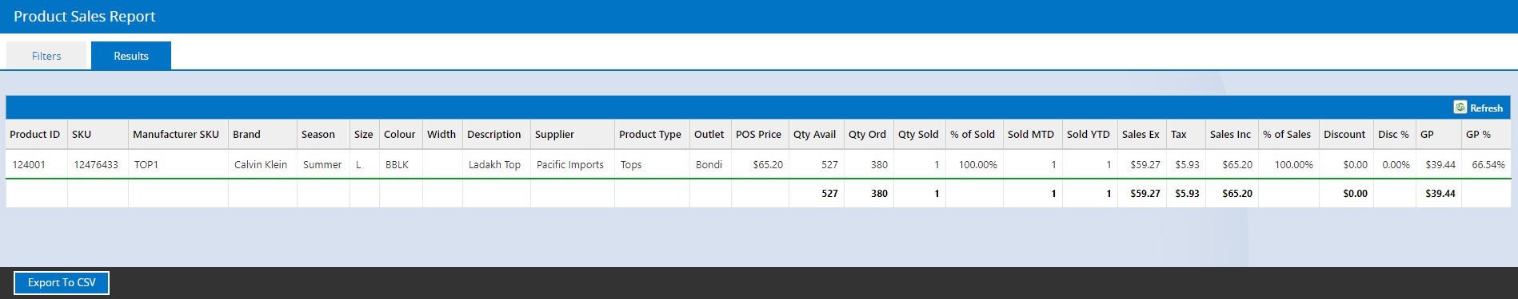
Task: Select the BBLK colour cell
Action: point(401,164)
